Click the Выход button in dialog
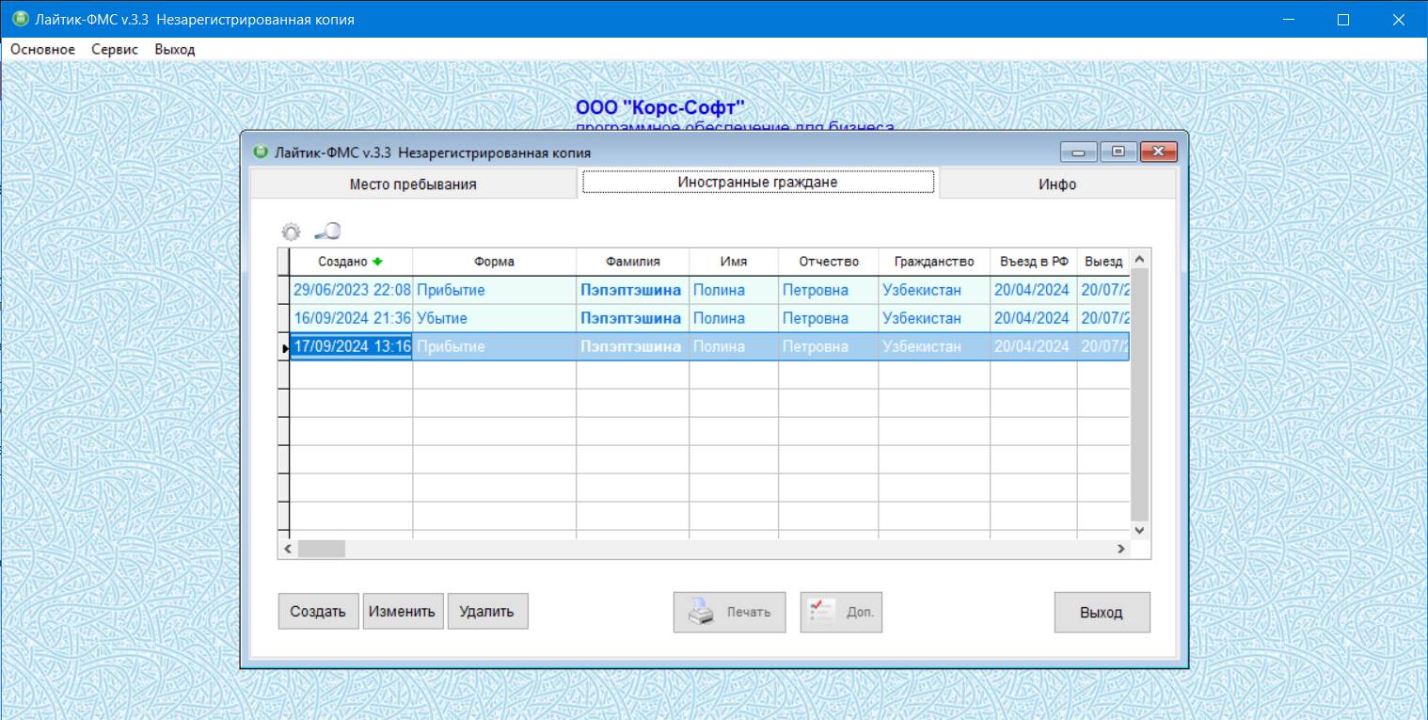 [1101, 612]
